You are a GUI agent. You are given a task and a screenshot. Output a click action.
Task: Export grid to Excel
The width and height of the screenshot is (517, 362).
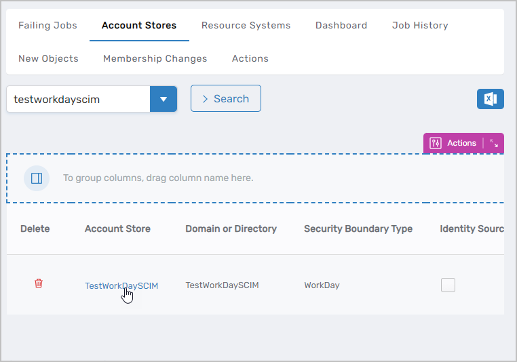(490, 99)
